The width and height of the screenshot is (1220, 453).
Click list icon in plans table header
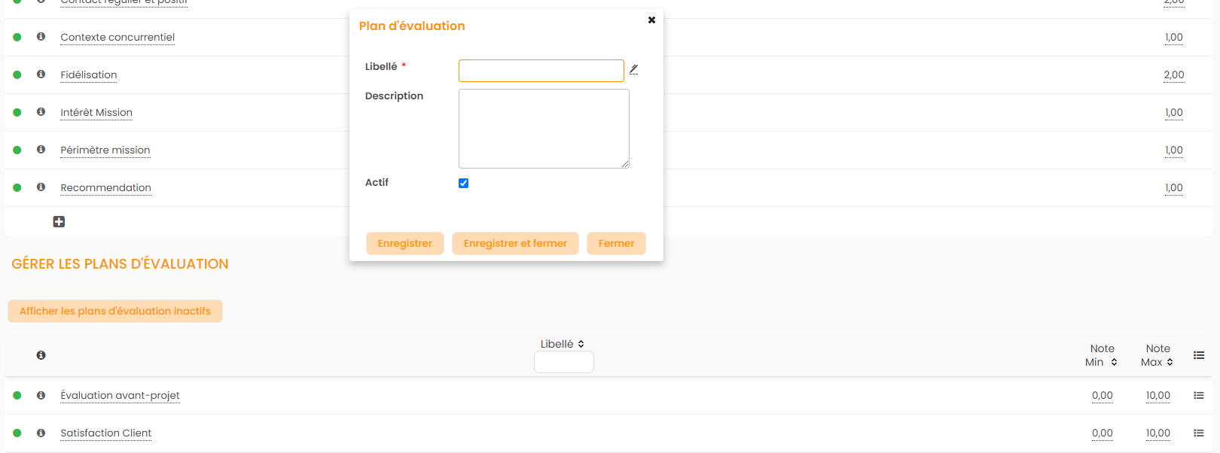pyautogui.click(x=1199, y=355)
